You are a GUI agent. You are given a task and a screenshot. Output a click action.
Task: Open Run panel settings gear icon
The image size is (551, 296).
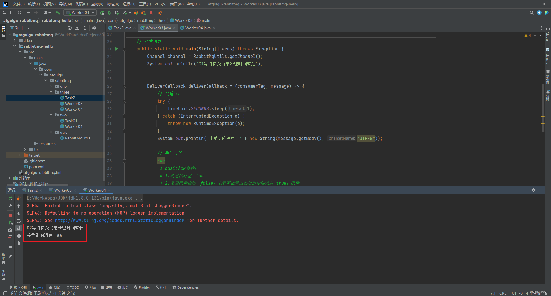[533, 190]
